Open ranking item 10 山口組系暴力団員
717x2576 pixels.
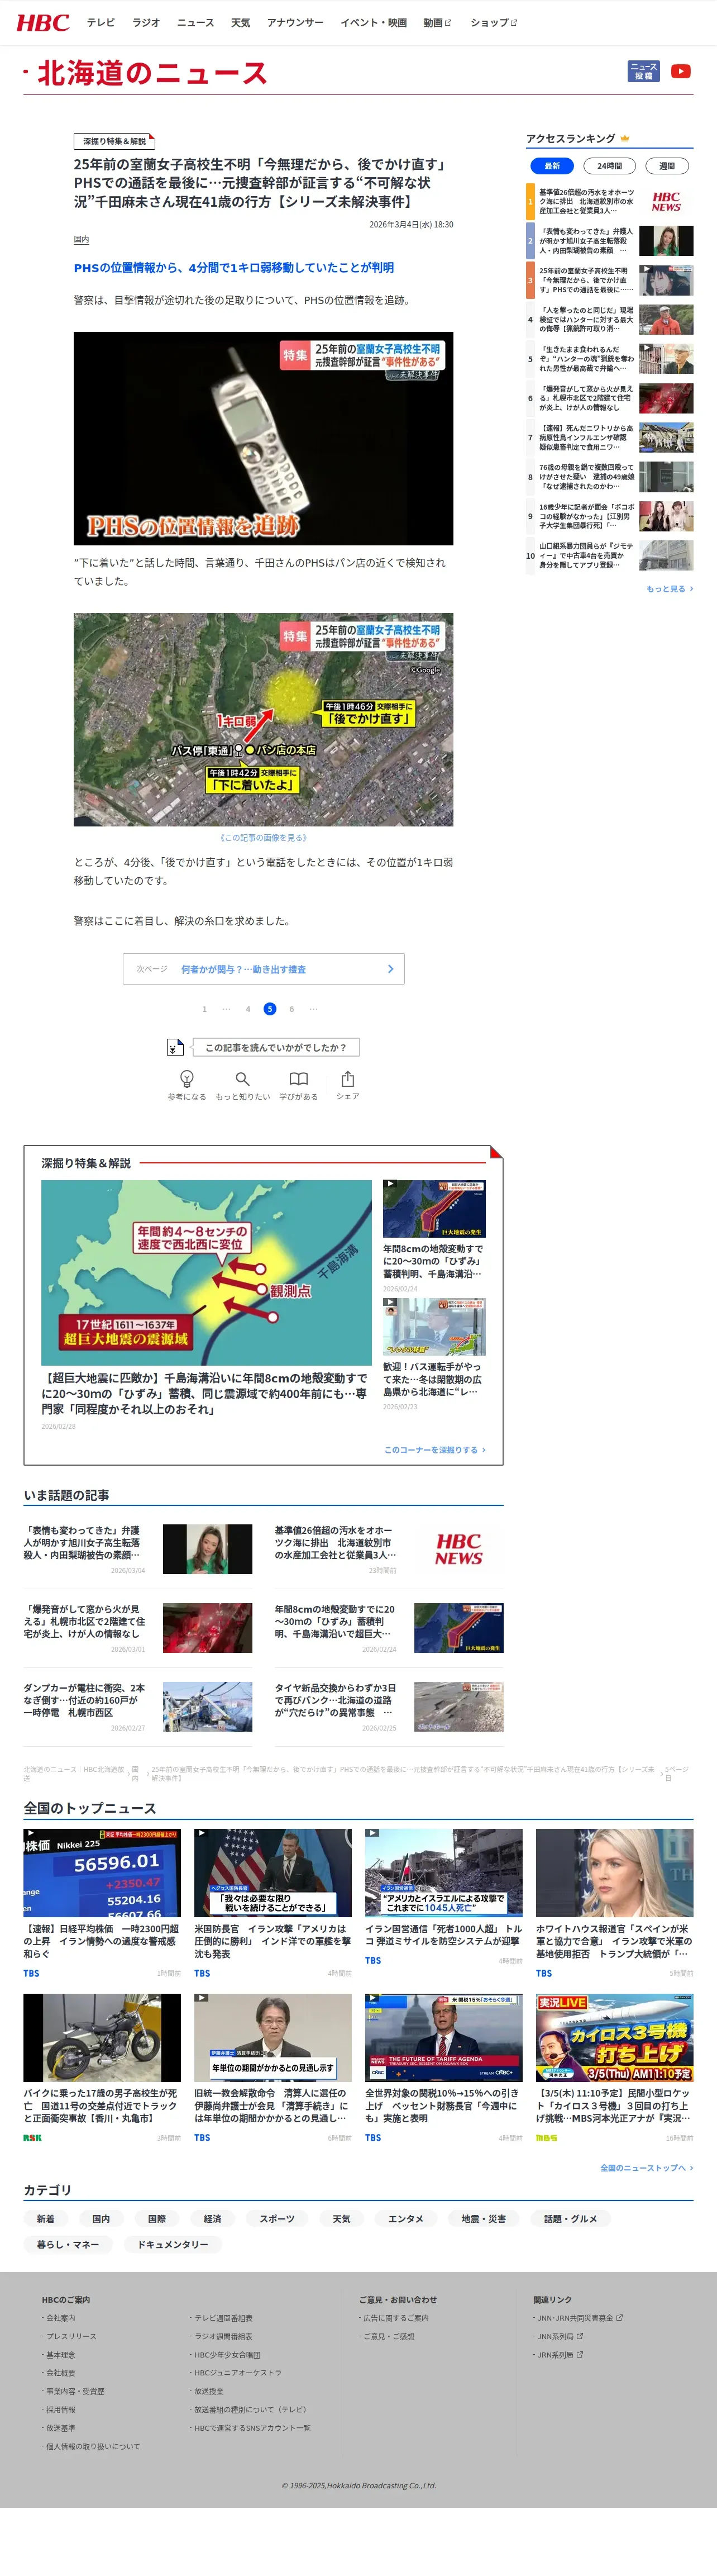611,555
